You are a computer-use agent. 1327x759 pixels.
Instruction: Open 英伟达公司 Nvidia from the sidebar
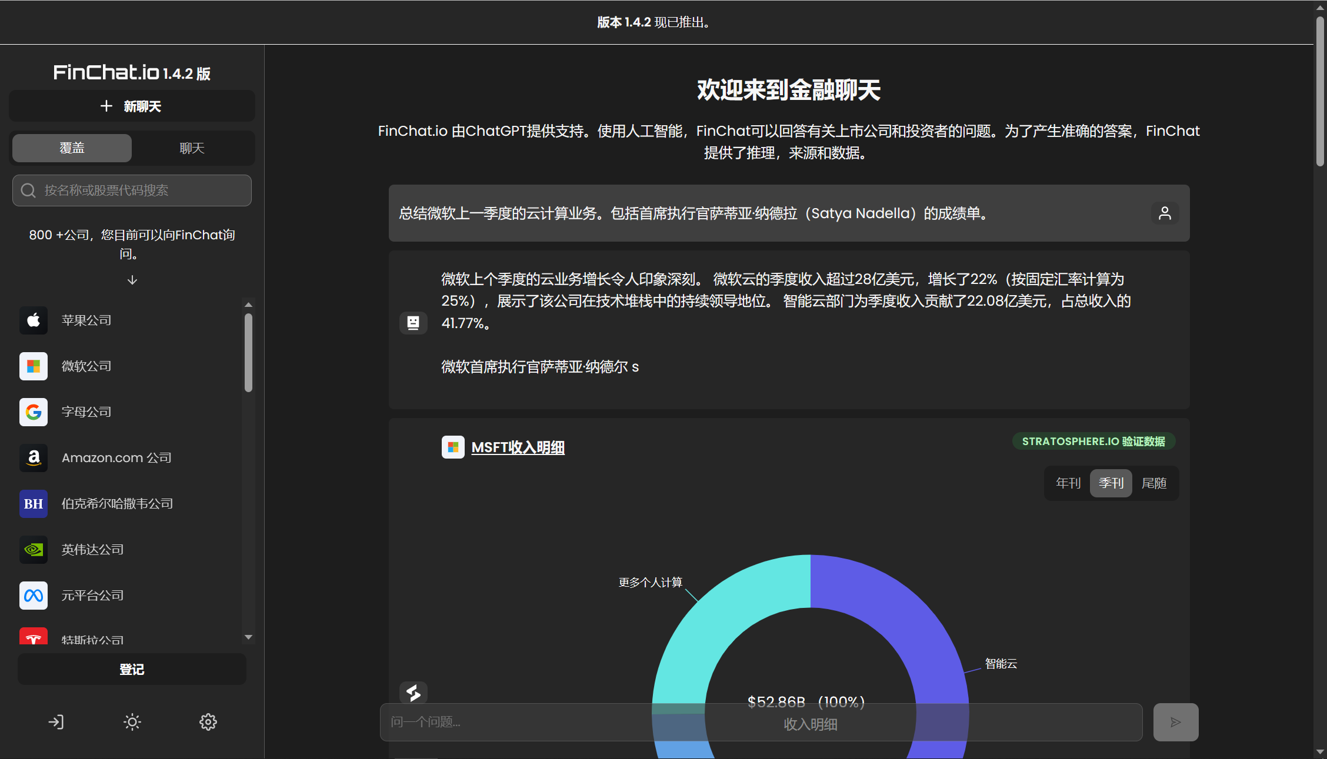click(x=92, y=549)
